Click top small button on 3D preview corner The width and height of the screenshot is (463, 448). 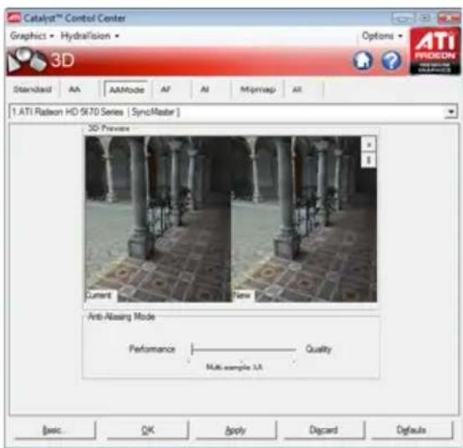coord(369,144)
